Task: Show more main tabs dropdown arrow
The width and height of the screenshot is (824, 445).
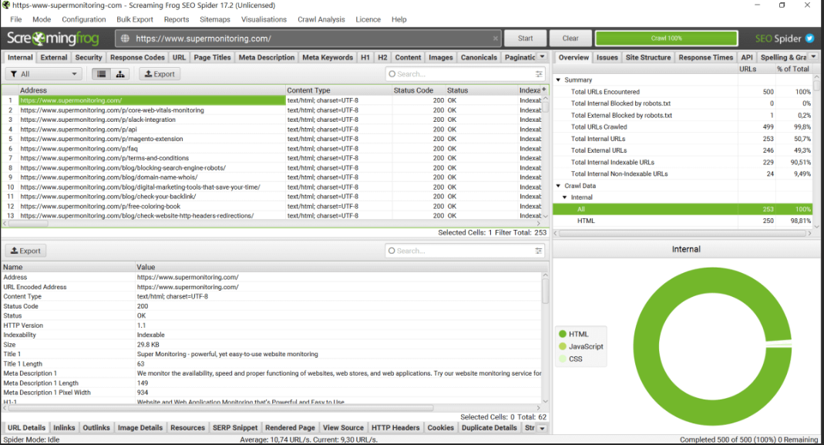Action: coord(543,57)
